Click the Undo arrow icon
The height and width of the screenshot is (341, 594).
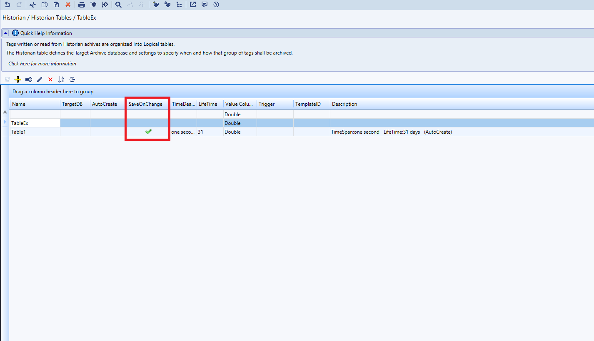click(7, 5)
